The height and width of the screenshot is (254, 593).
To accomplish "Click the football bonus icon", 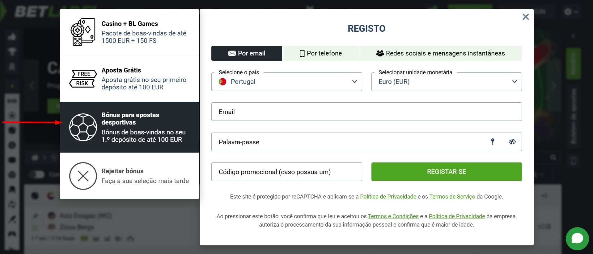I will [83, 127].
